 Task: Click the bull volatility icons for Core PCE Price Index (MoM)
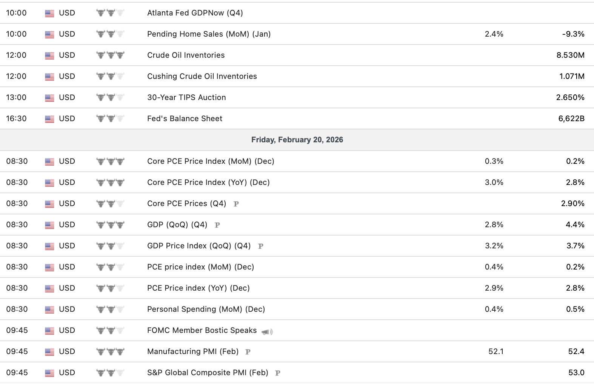110,162
